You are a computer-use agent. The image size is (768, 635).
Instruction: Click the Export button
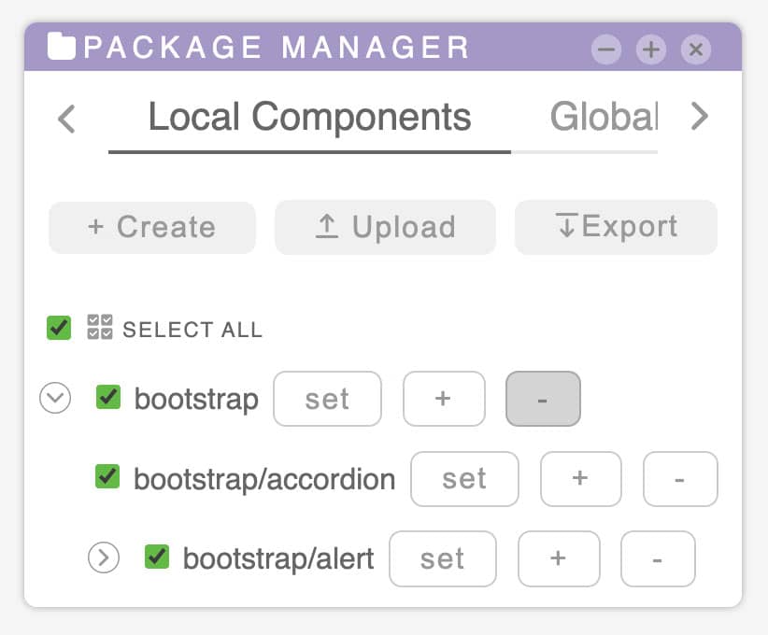click(x=616, y=227)
